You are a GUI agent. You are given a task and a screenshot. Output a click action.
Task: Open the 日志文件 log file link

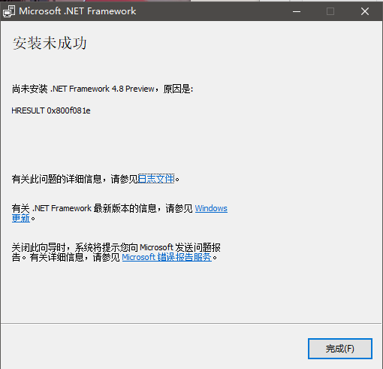tap(156, 179)
